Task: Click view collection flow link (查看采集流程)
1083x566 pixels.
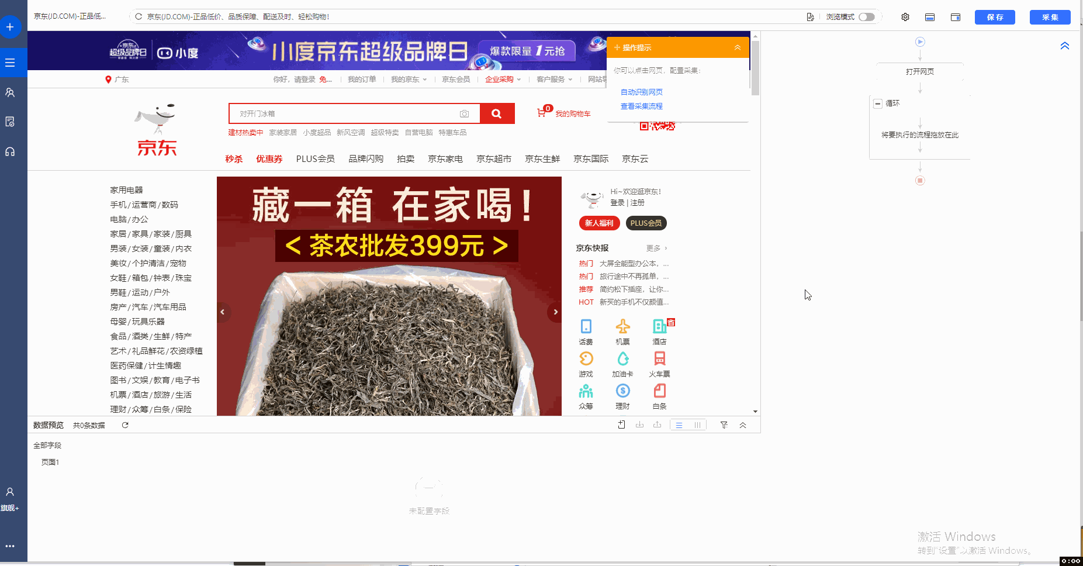Action: [641, 106]
